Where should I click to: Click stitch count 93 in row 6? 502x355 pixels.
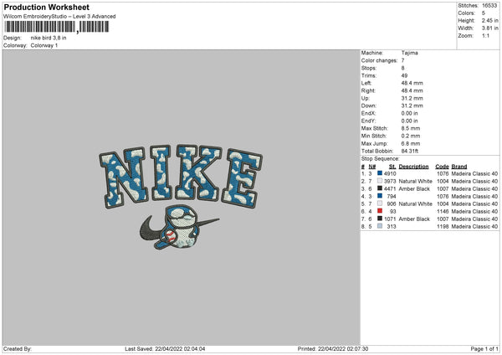[x=393, y=212]
